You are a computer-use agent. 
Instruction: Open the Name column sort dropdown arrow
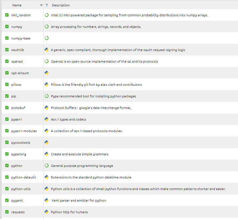(x=41, y=5)
